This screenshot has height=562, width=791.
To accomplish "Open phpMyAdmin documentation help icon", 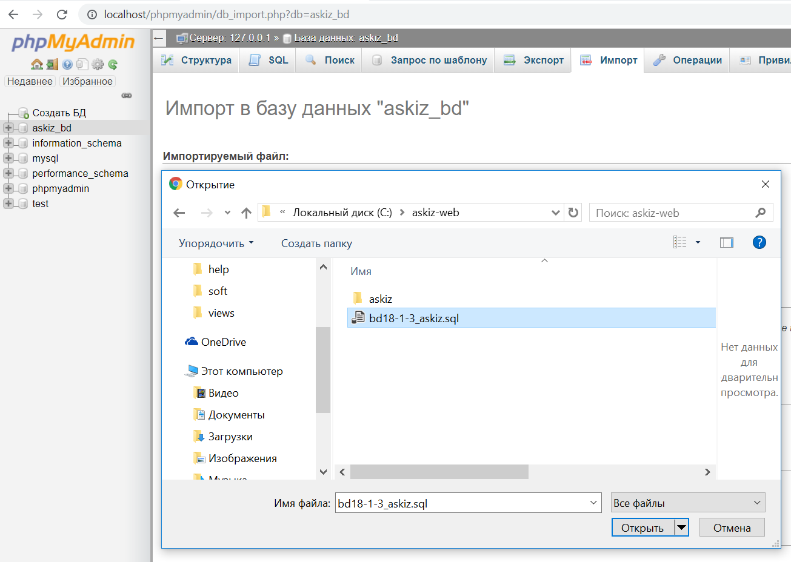I will pyautogui.click(x=67, y=64).
